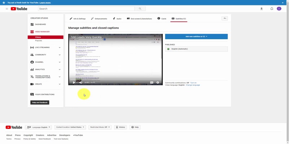This screenshot has width=289, height=144.
Task: Click into the YouTube search field
Action: click(x=87, y=9)
